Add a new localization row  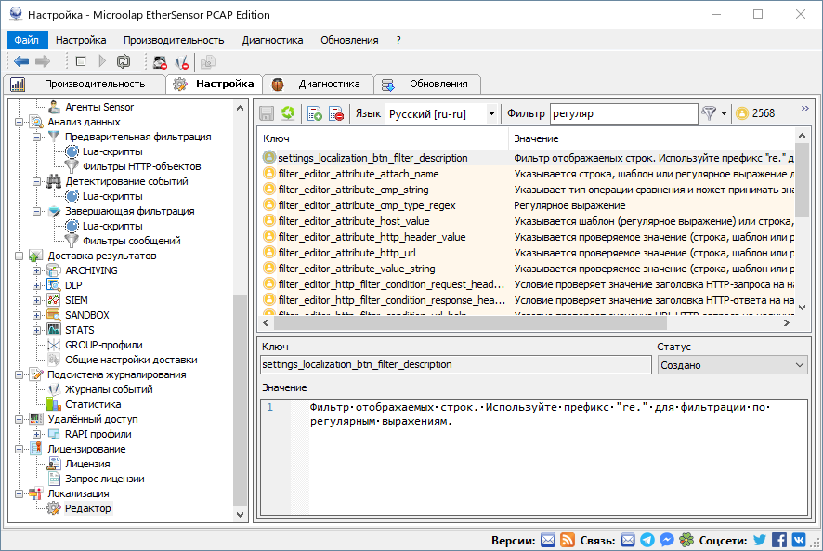pyautogui.click(x=314, y=112)
